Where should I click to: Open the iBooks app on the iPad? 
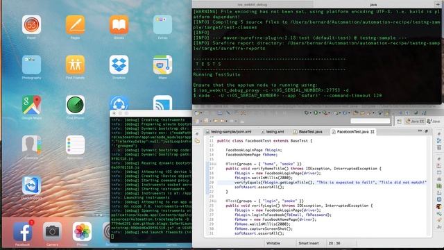click(119, 25)
